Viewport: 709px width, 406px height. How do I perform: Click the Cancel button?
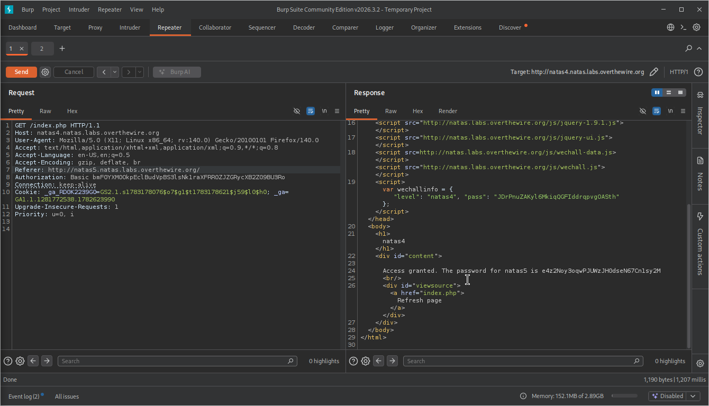click(x=74, y=72)
